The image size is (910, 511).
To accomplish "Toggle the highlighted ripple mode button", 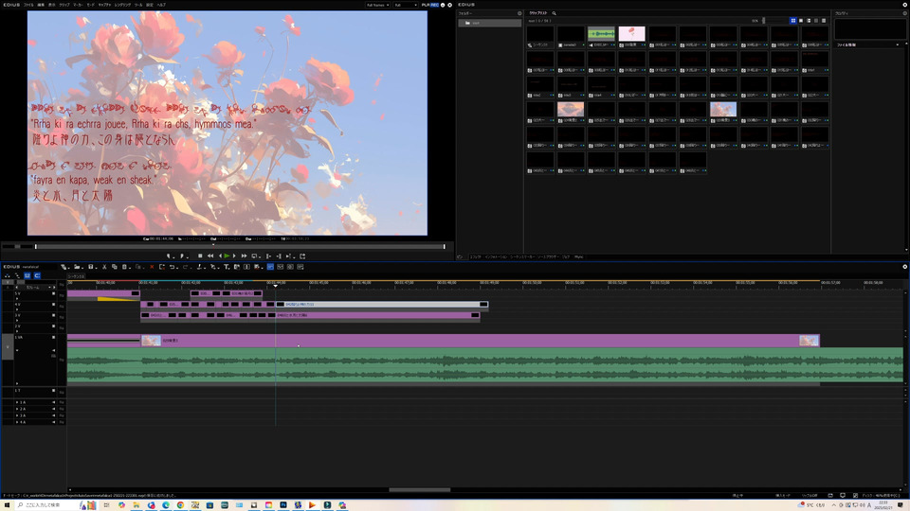I will (x=27, y=275).
